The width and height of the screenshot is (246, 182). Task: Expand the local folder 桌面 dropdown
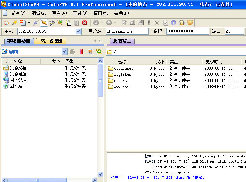64,51
